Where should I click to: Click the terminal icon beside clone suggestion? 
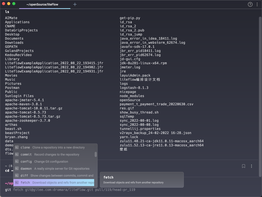pos(17,147)
